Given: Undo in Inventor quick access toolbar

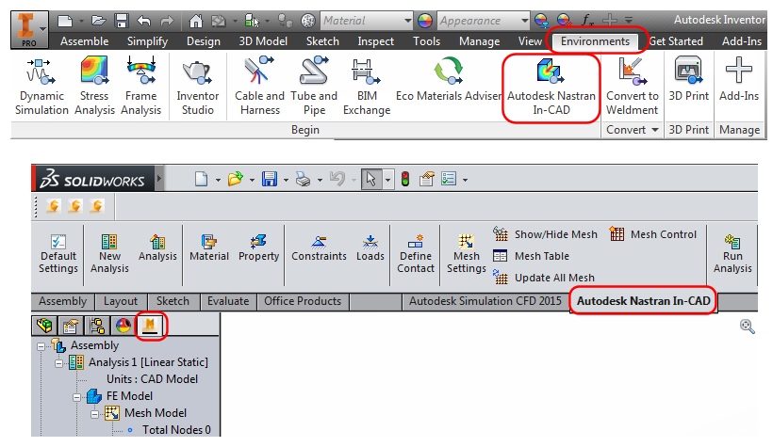Looking at the screenshot, I should pyautogui.click(x=144, y=21).
